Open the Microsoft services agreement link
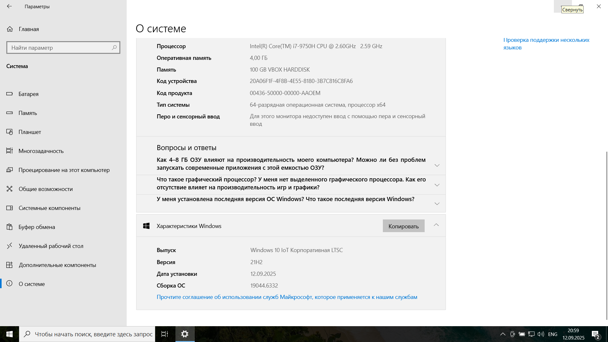The height and width of the screenshot is (342, 608). [287, 297]
